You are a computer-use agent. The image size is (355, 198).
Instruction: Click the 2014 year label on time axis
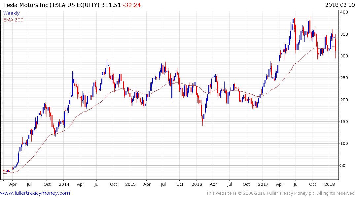[x=64, y=184]
